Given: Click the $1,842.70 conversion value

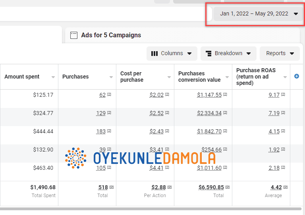Looking at the screenshot, I should (x=209, y=131).
